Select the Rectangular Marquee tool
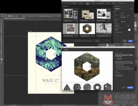 tap(1, 22)
